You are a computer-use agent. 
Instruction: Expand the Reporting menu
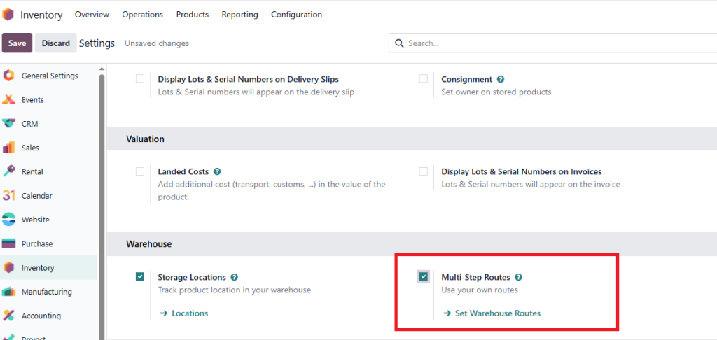coord(239,15)
